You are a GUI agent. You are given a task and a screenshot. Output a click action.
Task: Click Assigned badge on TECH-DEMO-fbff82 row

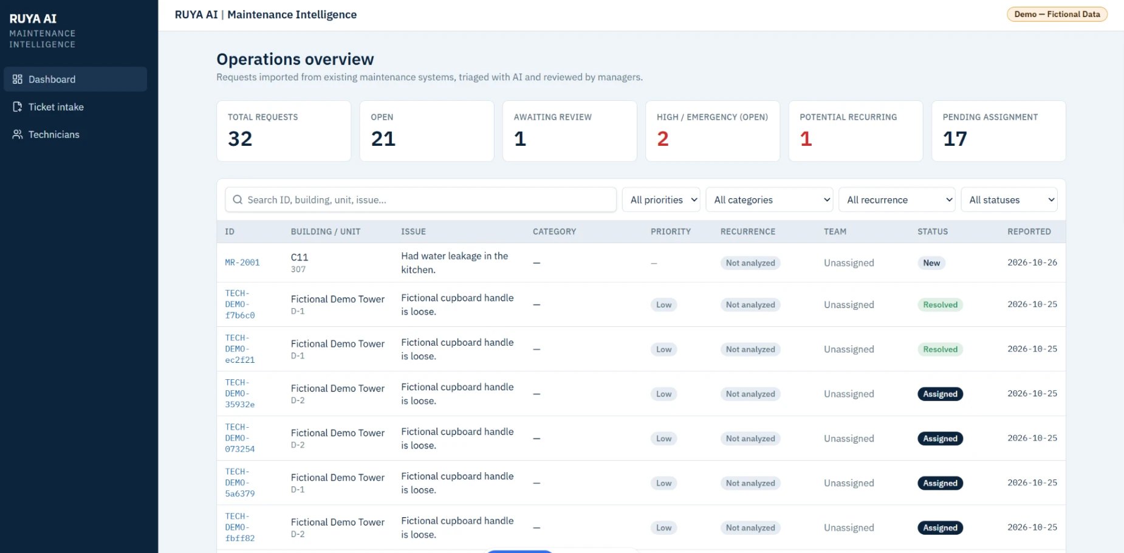940,527
